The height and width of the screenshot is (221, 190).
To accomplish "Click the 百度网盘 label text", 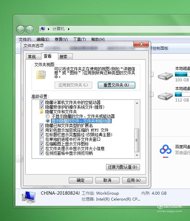I will (182, 147).
